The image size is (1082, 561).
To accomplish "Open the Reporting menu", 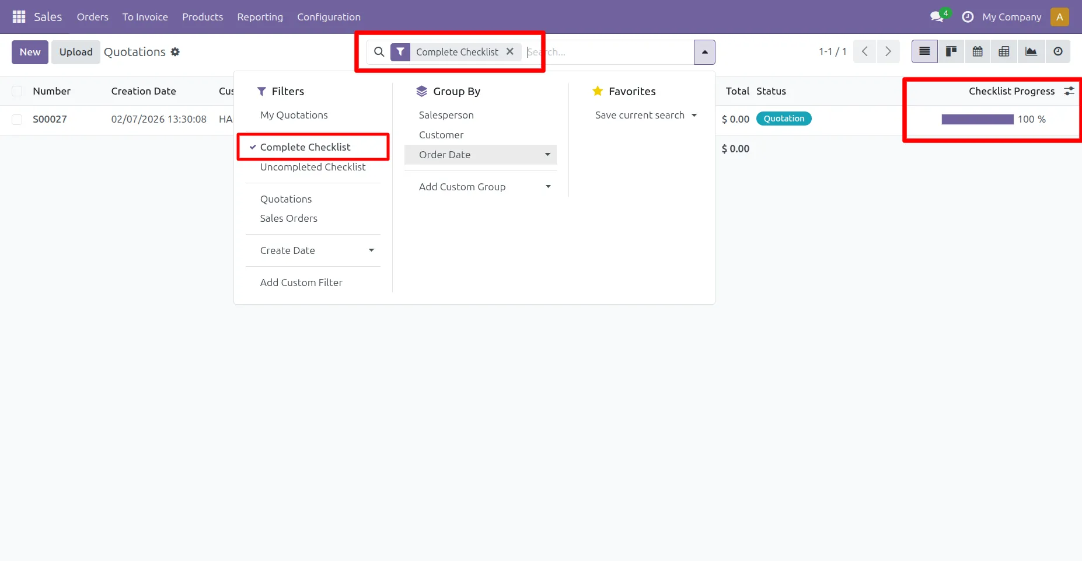I will [x=260, y=17].
